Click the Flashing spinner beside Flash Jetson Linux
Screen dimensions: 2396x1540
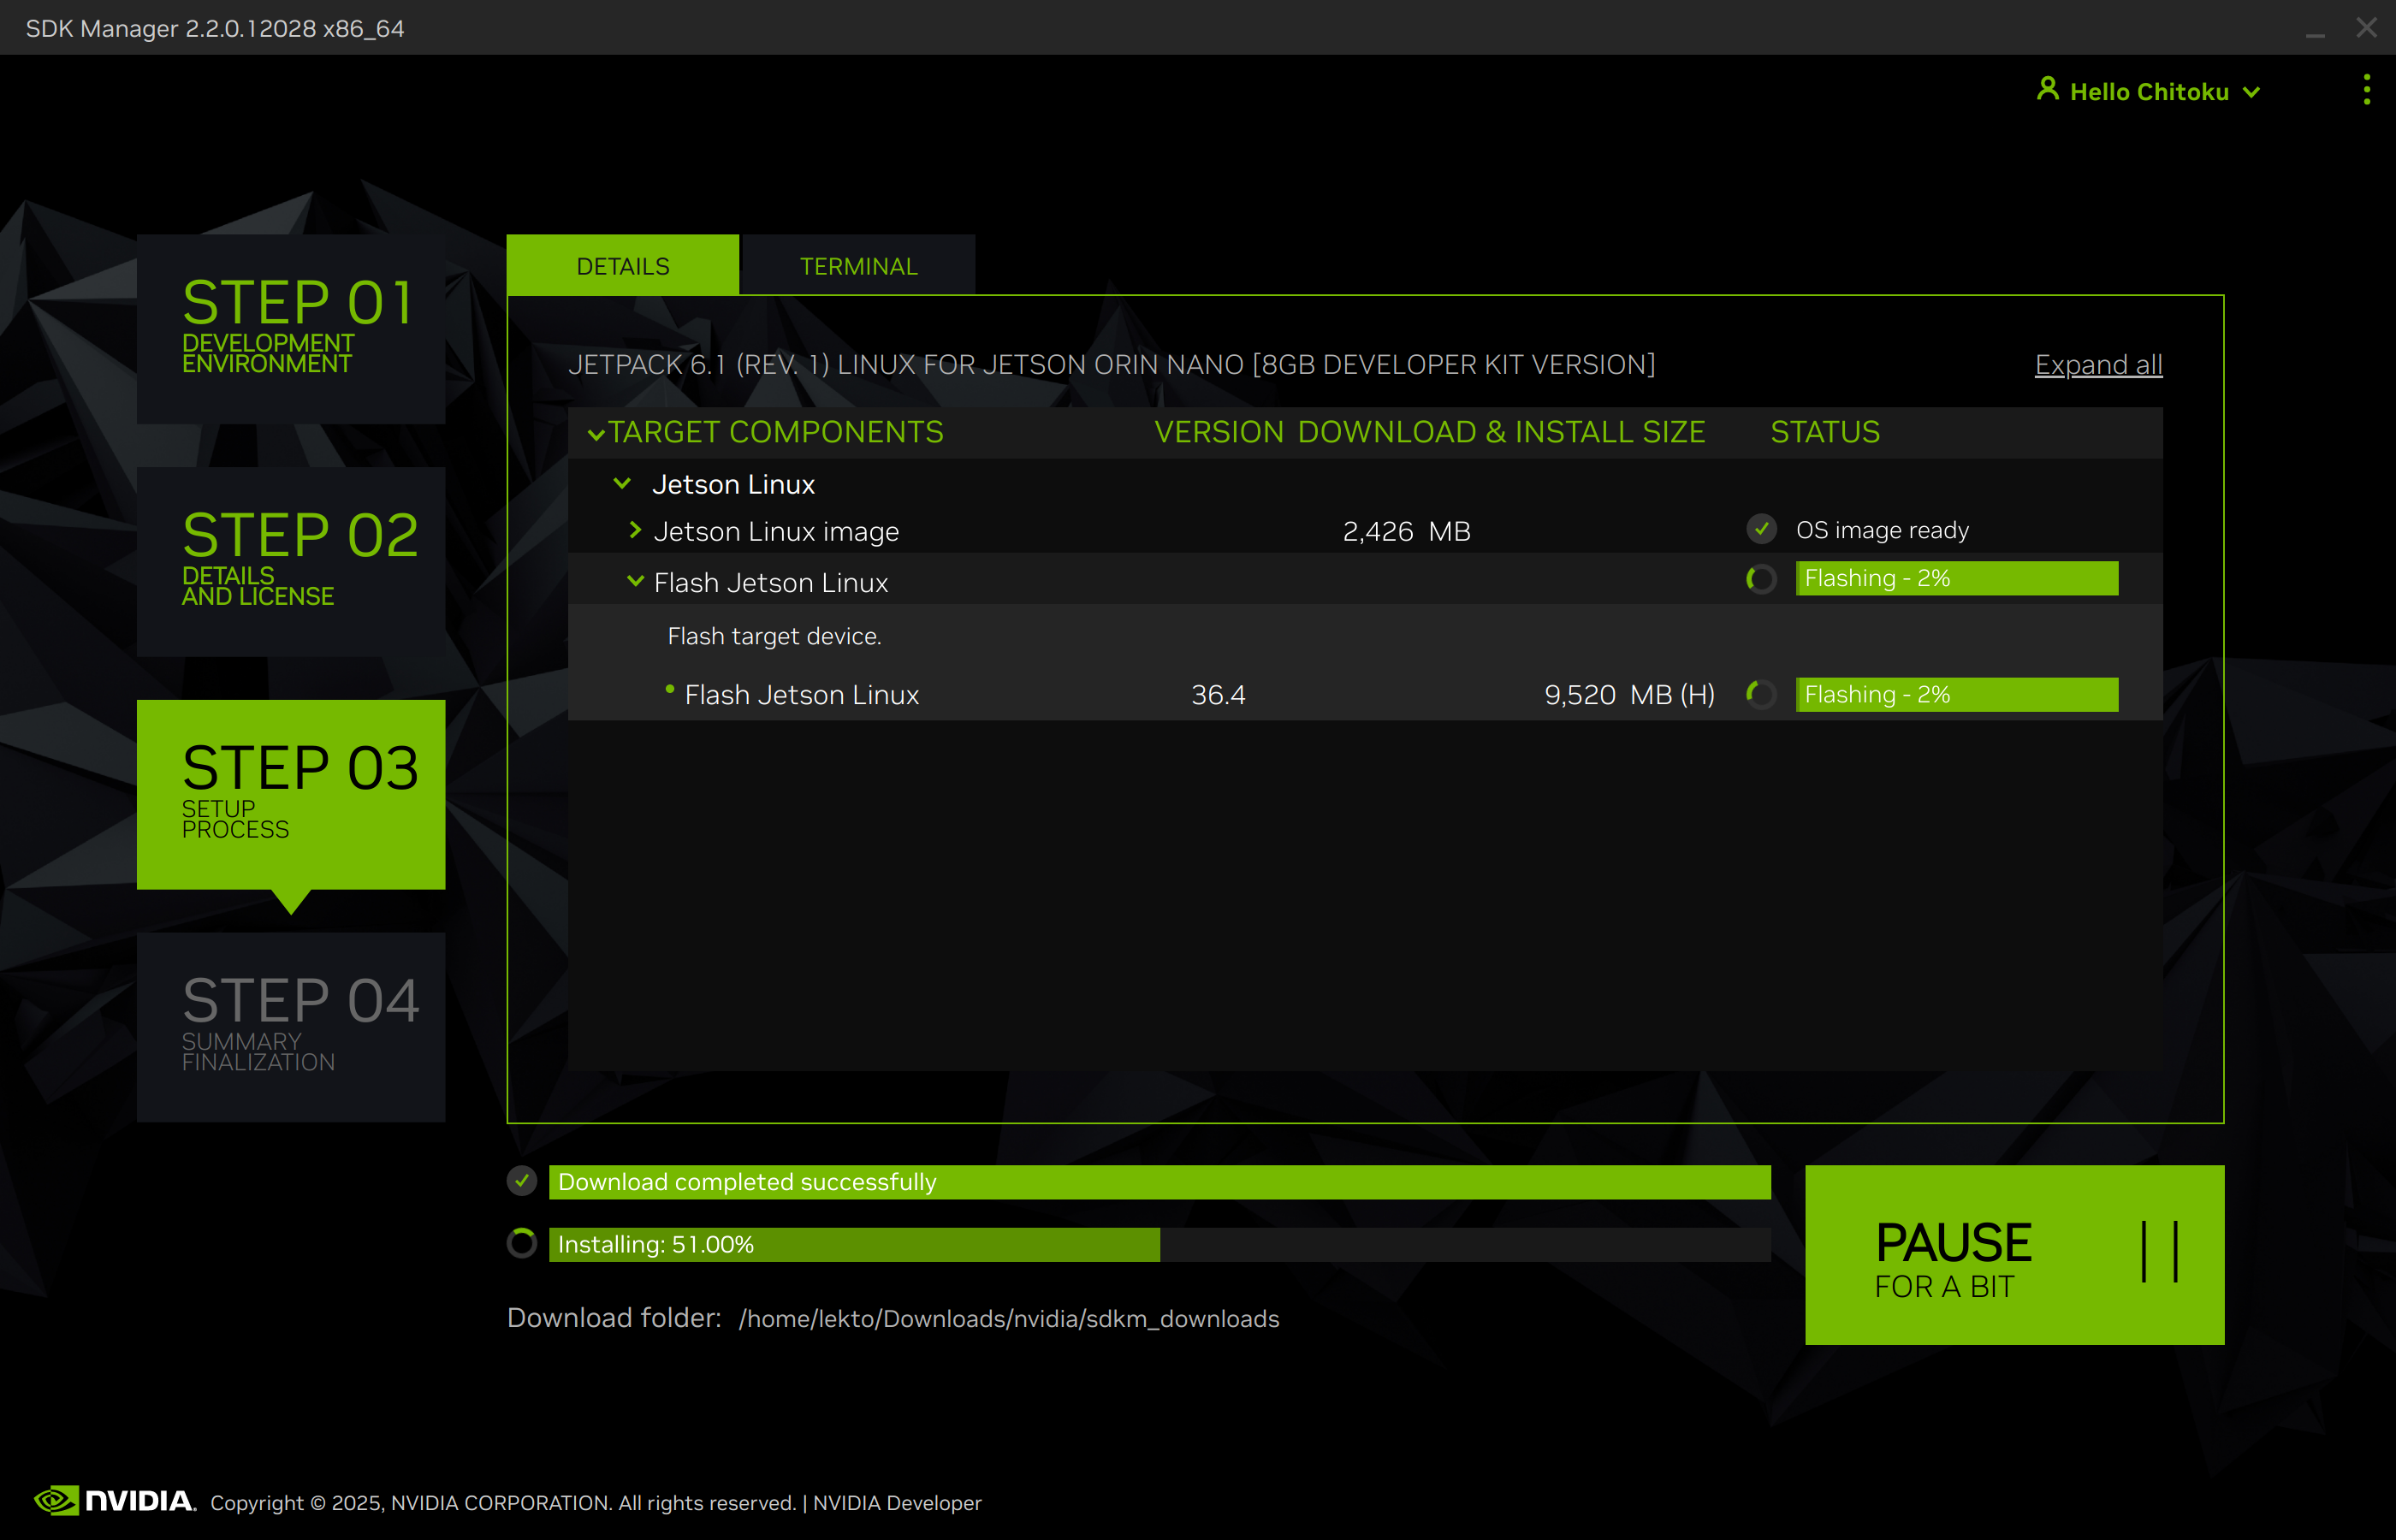tap(1760, 579)
